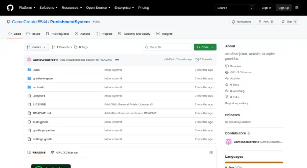Open 'Add GNU General Public License v3' commit
Viewport: 307px width, 168px height.
point(129,105)
